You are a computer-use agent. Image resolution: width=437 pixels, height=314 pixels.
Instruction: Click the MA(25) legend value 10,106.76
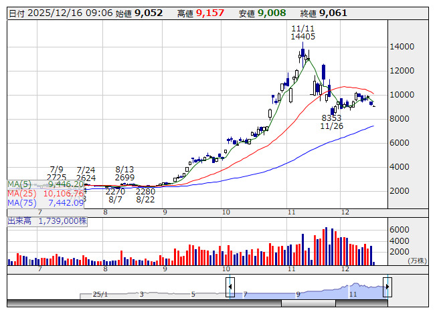[64, 194]
